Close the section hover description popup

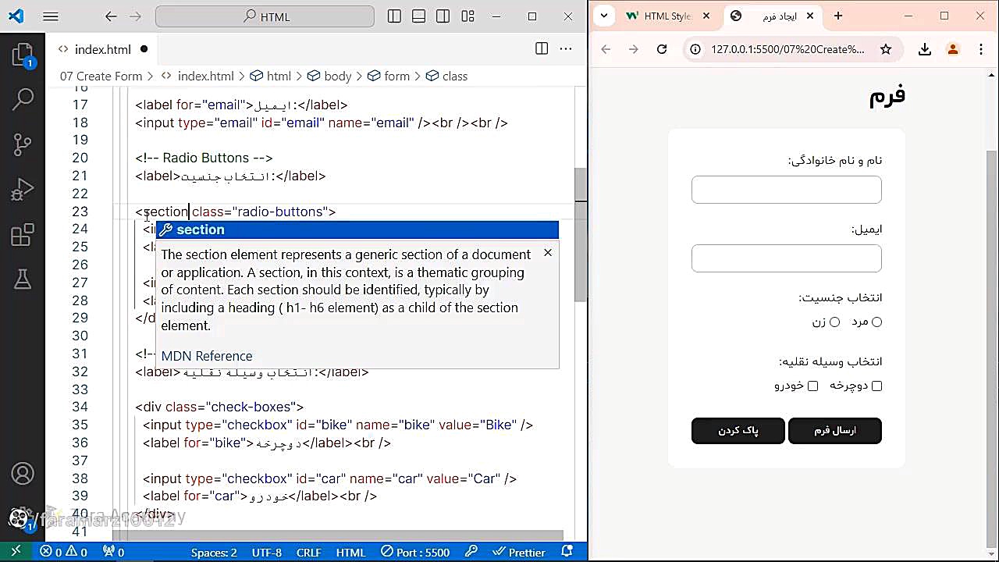point(548,253)
